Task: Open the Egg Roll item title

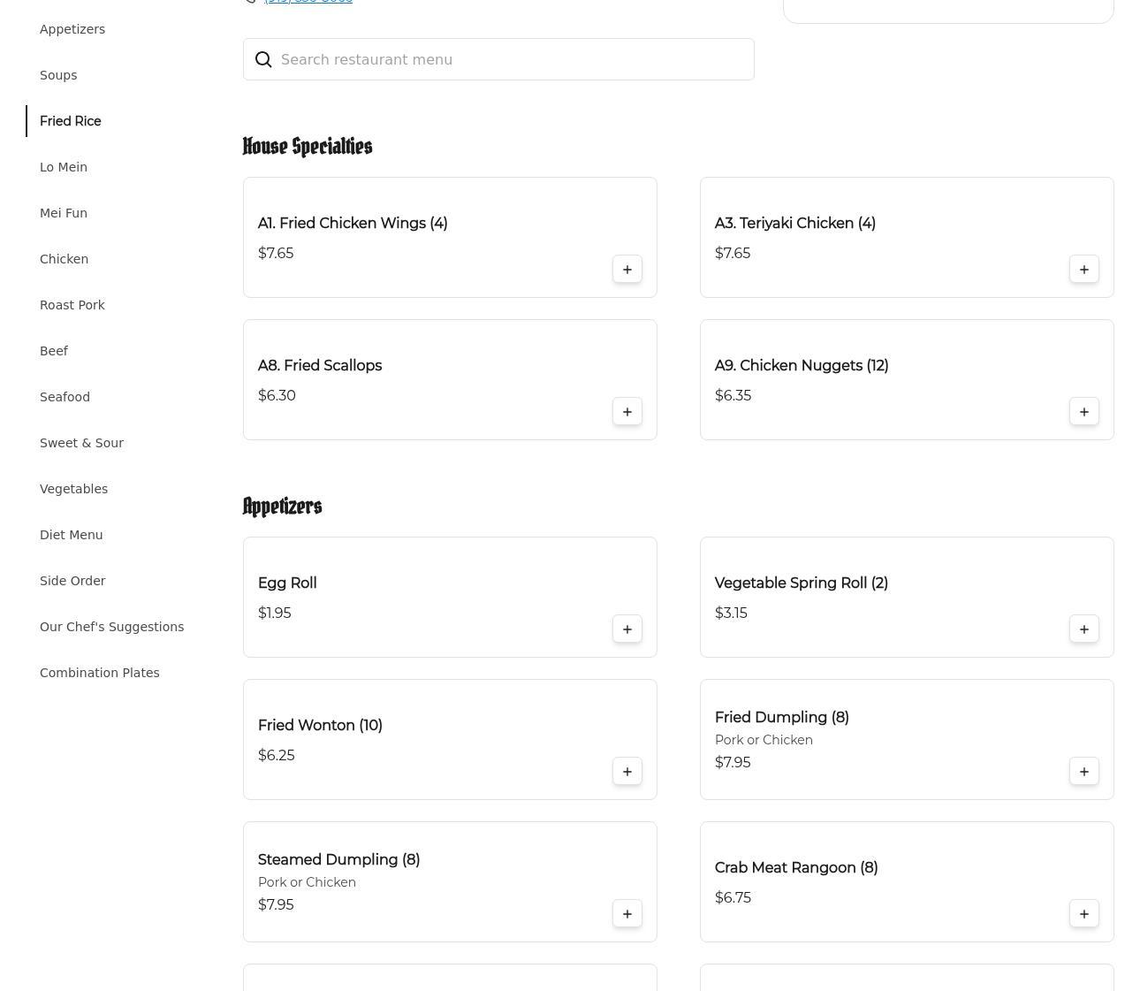Action: click(287, 583)
